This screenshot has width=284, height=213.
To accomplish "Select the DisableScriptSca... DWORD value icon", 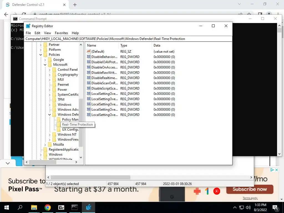I will (x=88, y=88).
